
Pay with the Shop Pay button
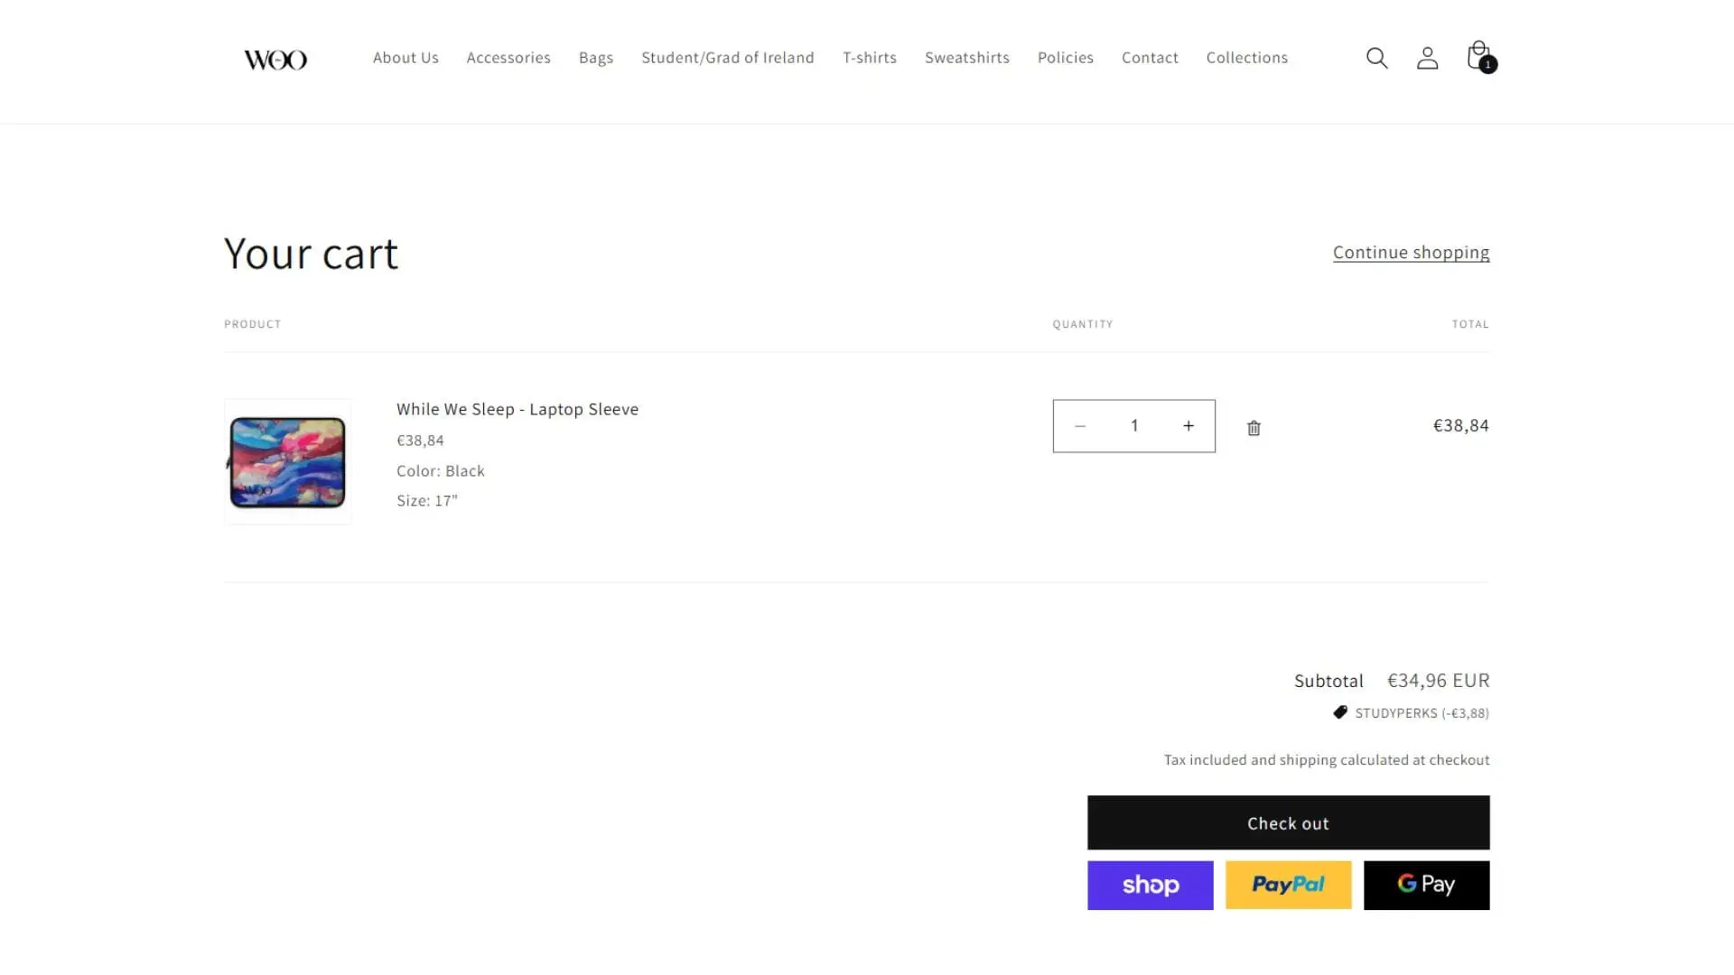click(1151, 885)
